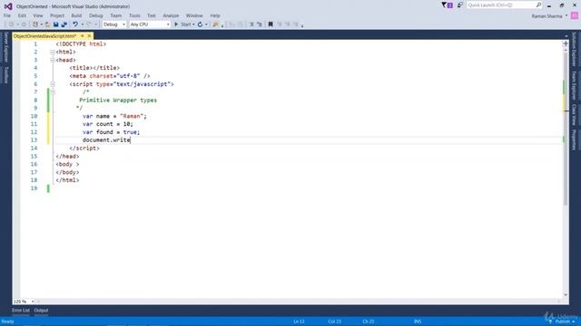Open the Properties side tab
581x326 pixels.
pyautogui.click(x=574, y=139)
